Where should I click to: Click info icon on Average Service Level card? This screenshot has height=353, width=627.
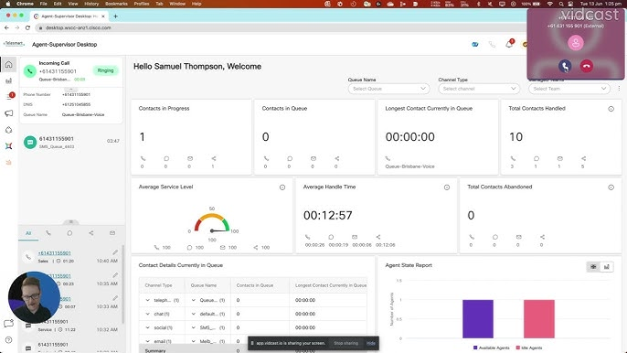coord(282,187)
